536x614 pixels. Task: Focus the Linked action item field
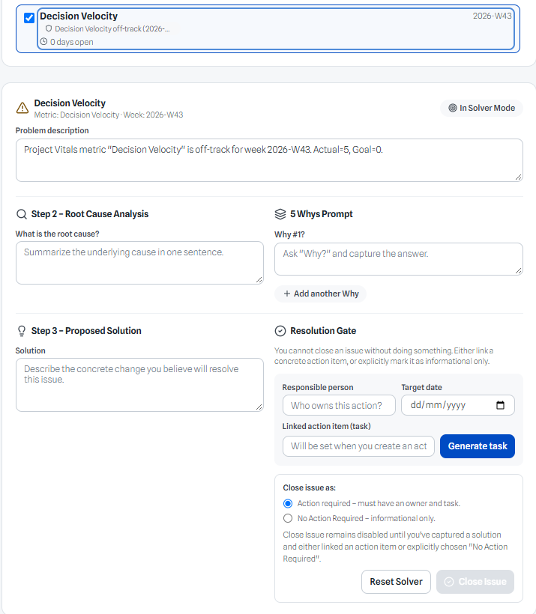point(358,446)
